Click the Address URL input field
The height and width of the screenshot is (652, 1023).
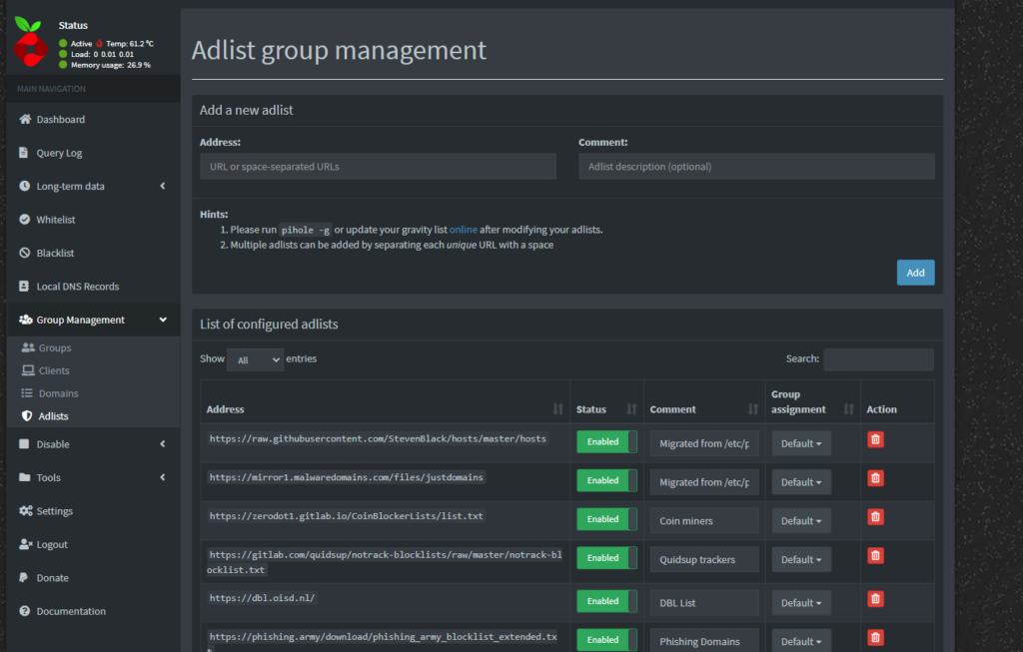pyautogui.click(x=378, y=167)
